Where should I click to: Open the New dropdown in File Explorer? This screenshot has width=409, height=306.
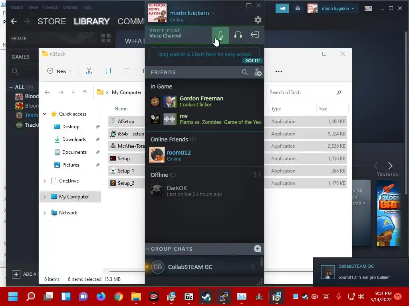(60, 71)
